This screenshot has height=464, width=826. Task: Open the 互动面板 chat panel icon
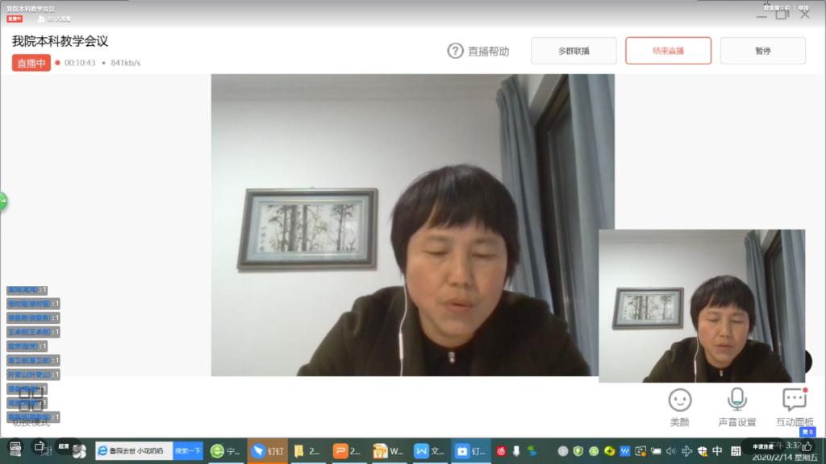coord(795,400)
